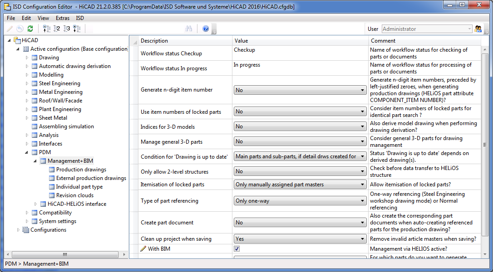Collapse the PDM tree node
This screenshot has height=272, width=493.
[27, 152]
